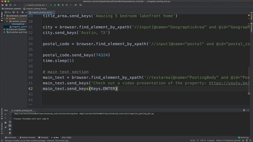
Task: Click cregslist_posting_bot.py breadcrumb in navigation bar
Action: [35, 9]
